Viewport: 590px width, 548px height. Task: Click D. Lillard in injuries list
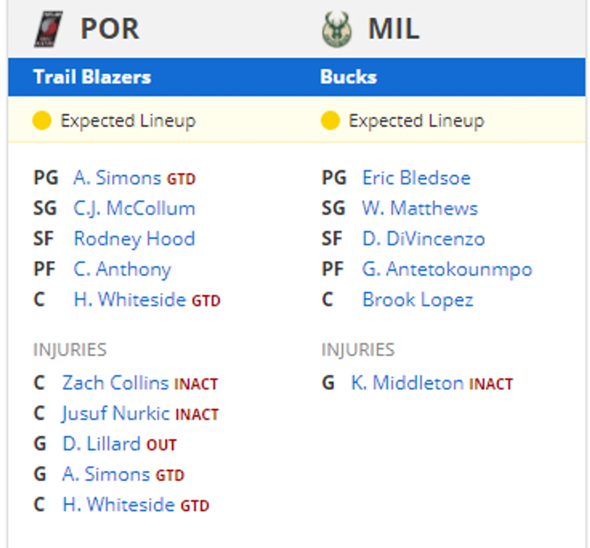click(x=101, y=444)
